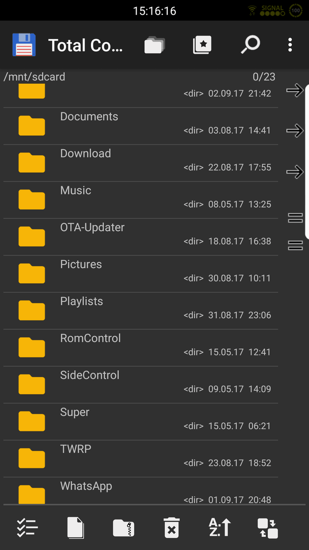Tap the date 18.08.17 16:38

click(x=240, y=241)
